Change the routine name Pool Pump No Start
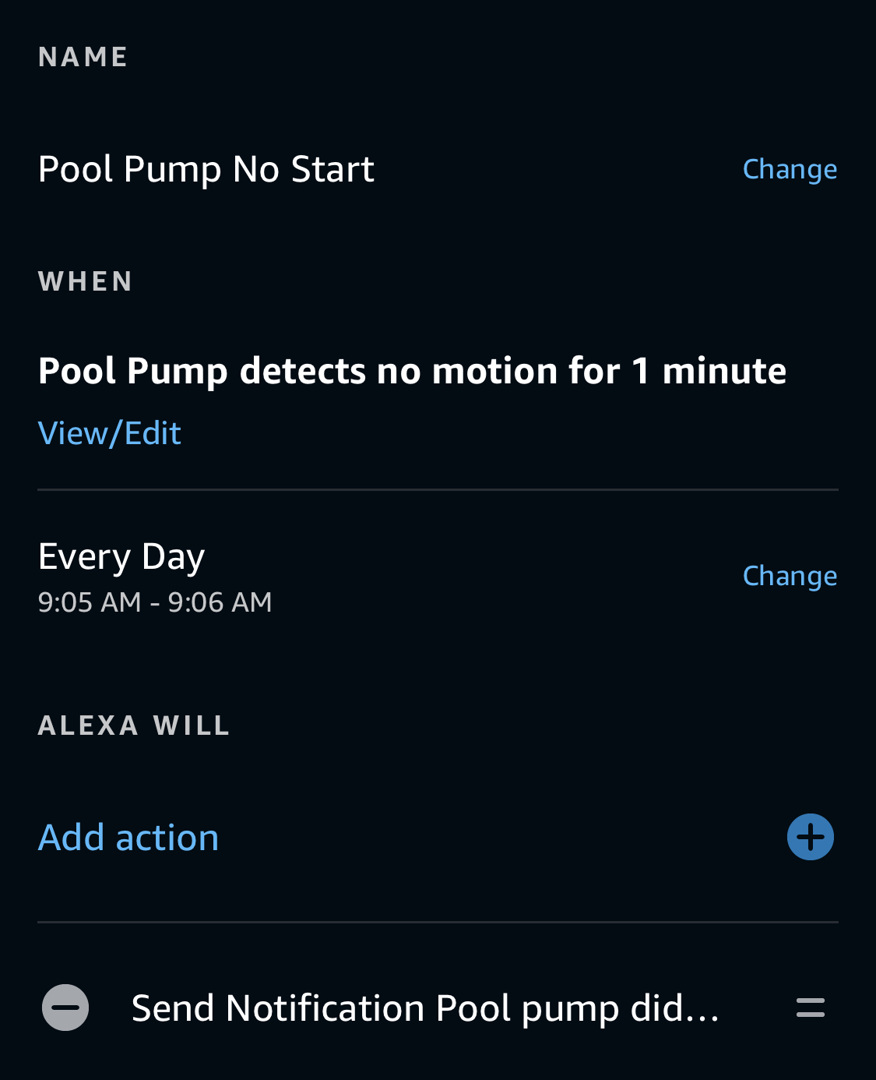The image size is (876, 1080). click(790, 169)
